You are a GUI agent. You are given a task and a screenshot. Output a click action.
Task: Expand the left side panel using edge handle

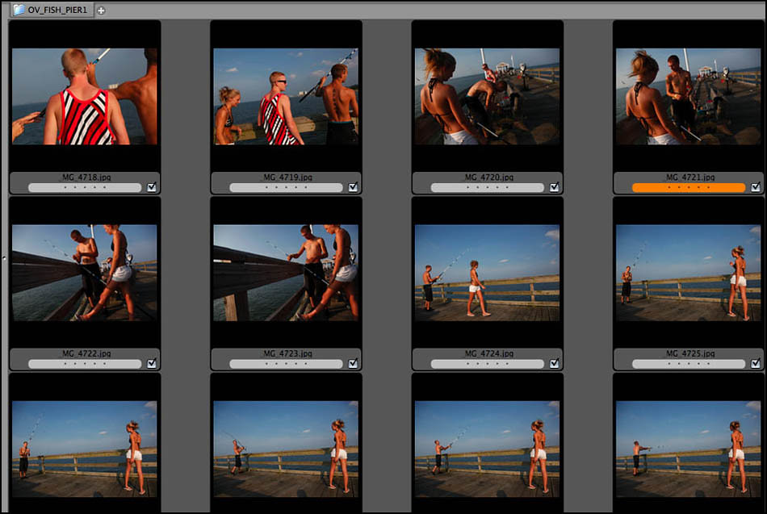pos(3,257)
